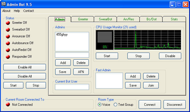Click the Admin Bot title bar icon
Image resolution: width=190 pixels, height=112 pixels.
[x=4, y=4]
